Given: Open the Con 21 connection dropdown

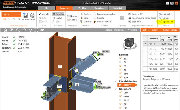Looking at the screenshot, I should [11, 15].
